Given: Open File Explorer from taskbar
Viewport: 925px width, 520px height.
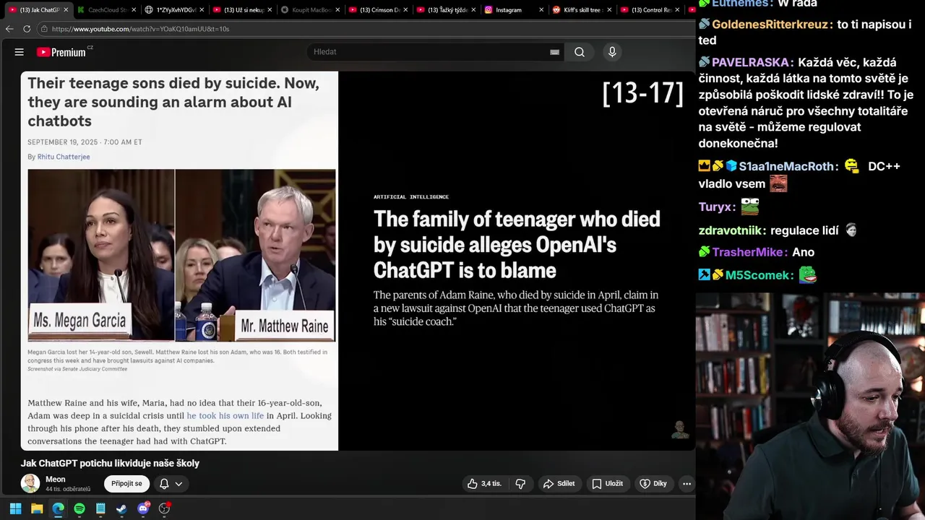Looking at the screenshot, I should [x=37, y=508].
